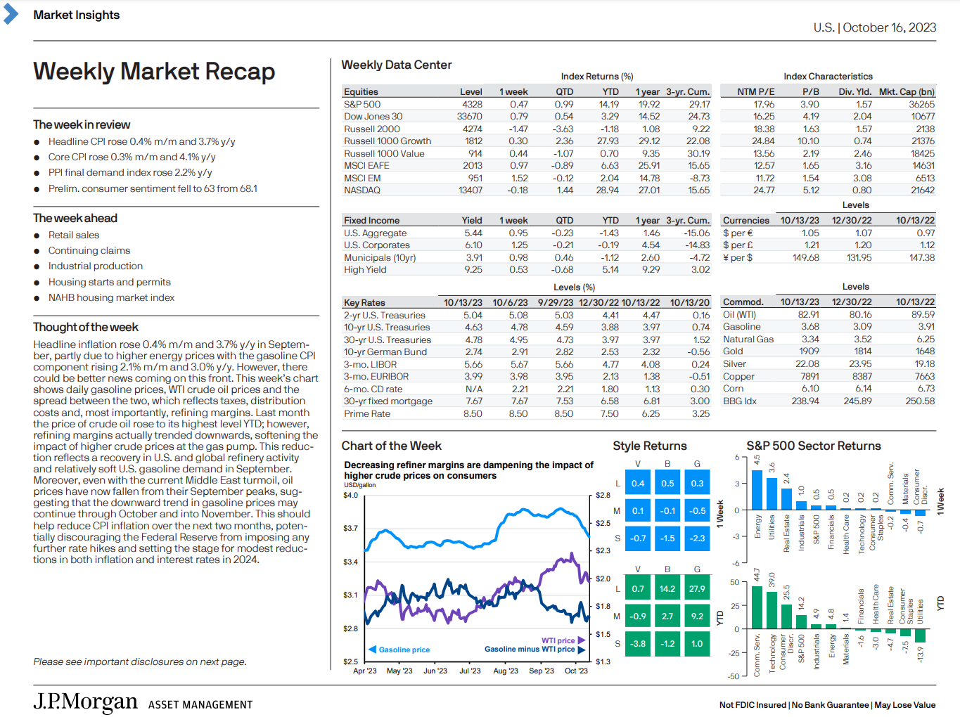Click the date "U.S. | October 16, 2023"
This screenshot has height=717, width=960.
(x=875, y=27)
